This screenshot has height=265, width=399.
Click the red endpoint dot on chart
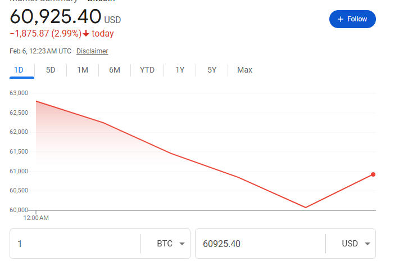click(x=373, y=174)
